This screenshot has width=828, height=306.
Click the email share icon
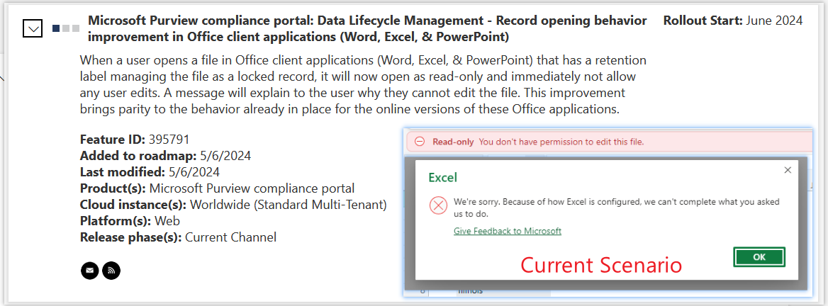coord(90,271)
